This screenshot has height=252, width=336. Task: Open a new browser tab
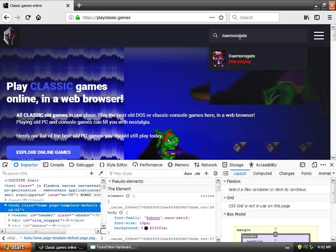(79, 5)
